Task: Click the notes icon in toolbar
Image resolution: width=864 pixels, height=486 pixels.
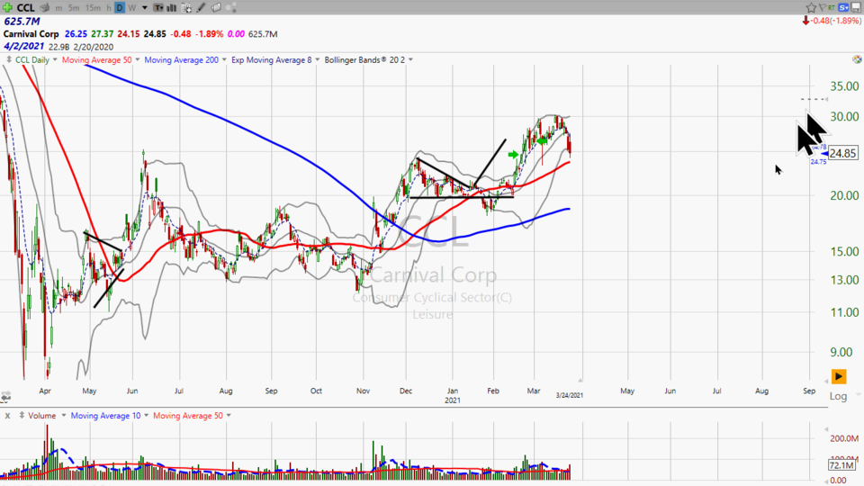Action: coord(216,8)
